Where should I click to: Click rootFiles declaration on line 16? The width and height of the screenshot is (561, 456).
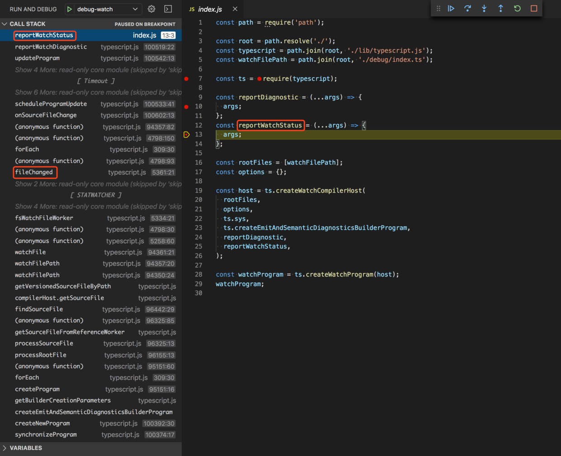tap(255, 163)
